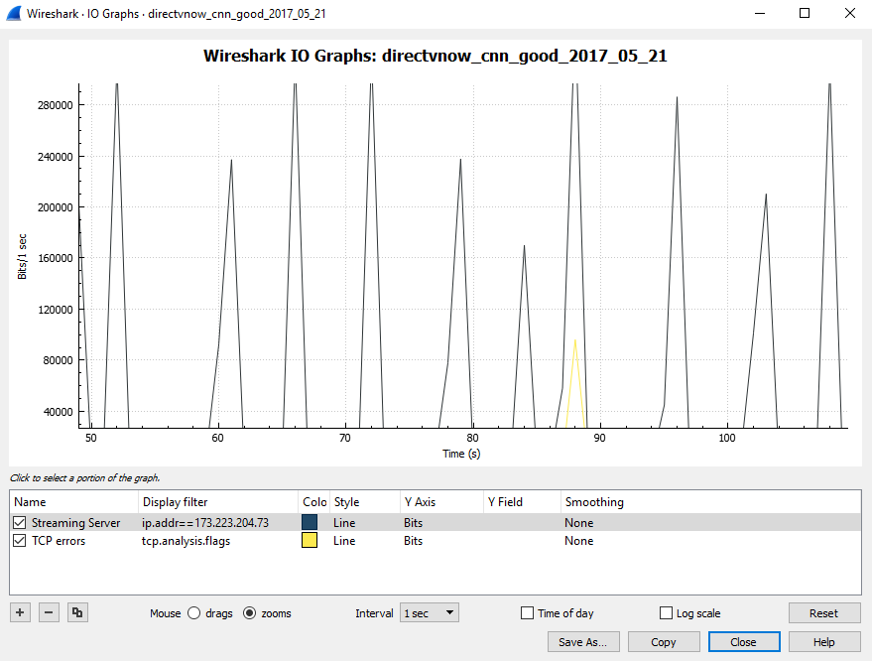Open the Interval dropdown showing 1 sec
The image size is (872, 661).
tap(430, 613)
